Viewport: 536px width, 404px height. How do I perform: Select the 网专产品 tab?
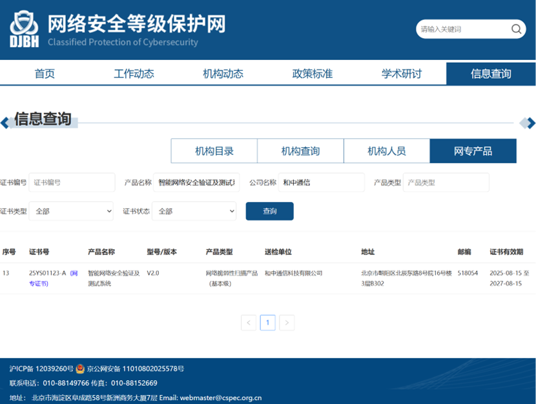tap(473, 151)
